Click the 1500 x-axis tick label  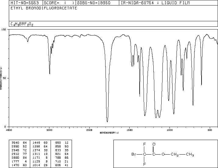pyautogui.click(x=130, y=130)
